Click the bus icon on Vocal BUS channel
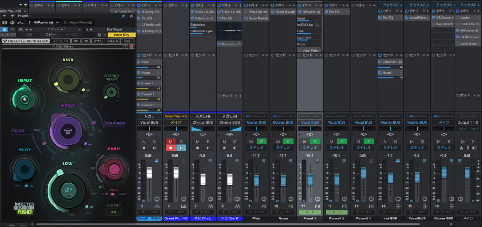Screen dimensions: 482x227 pos(425,206)
